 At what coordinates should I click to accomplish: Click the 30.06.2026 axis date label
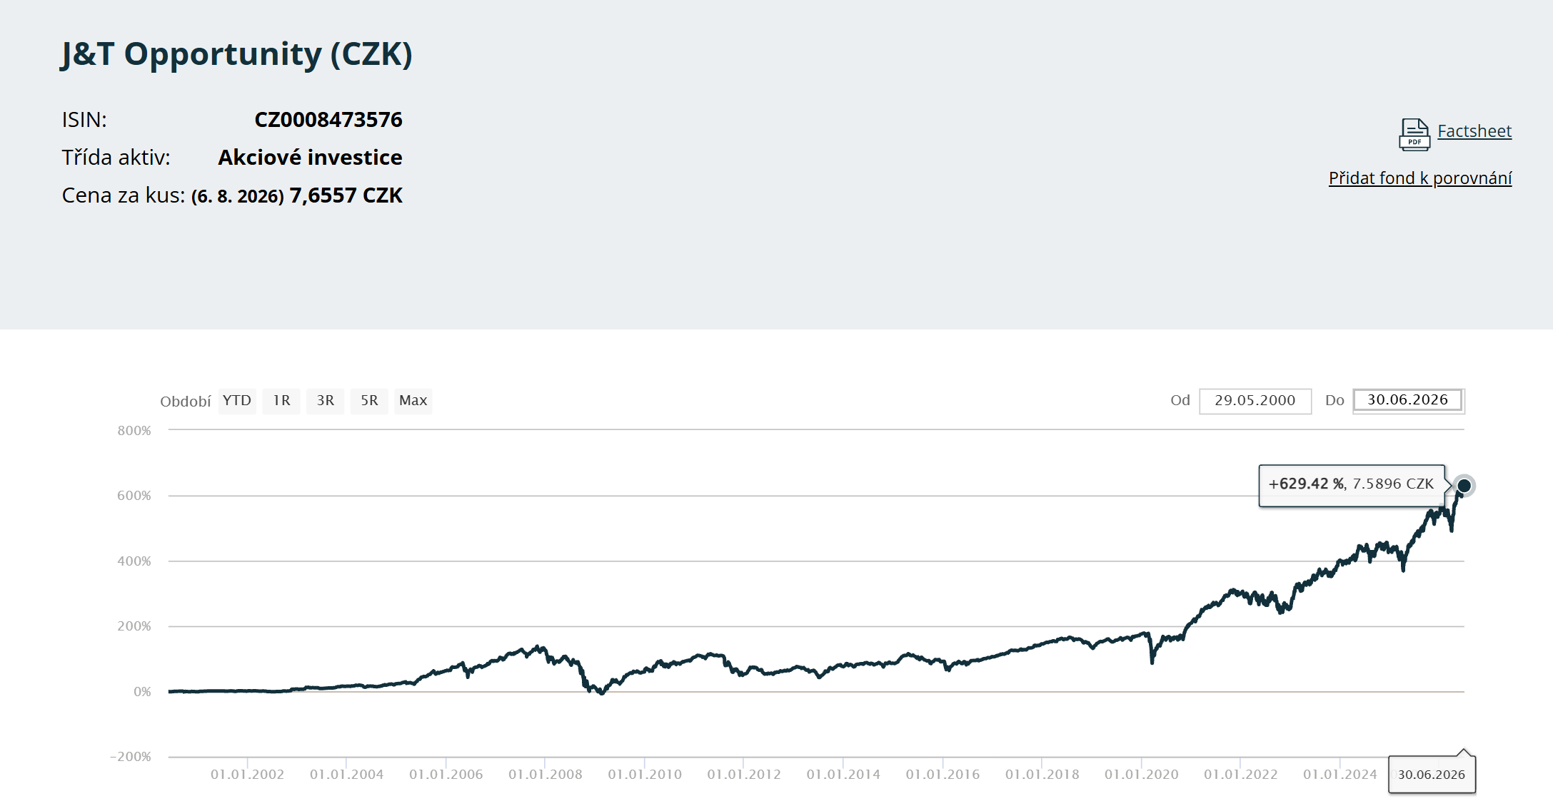[x=1432, y=775]
